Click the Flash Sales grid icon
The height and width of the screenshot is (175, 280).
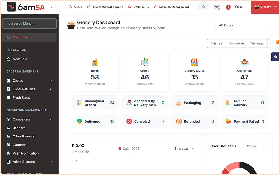pyautogui.click(x=8, y=97)
